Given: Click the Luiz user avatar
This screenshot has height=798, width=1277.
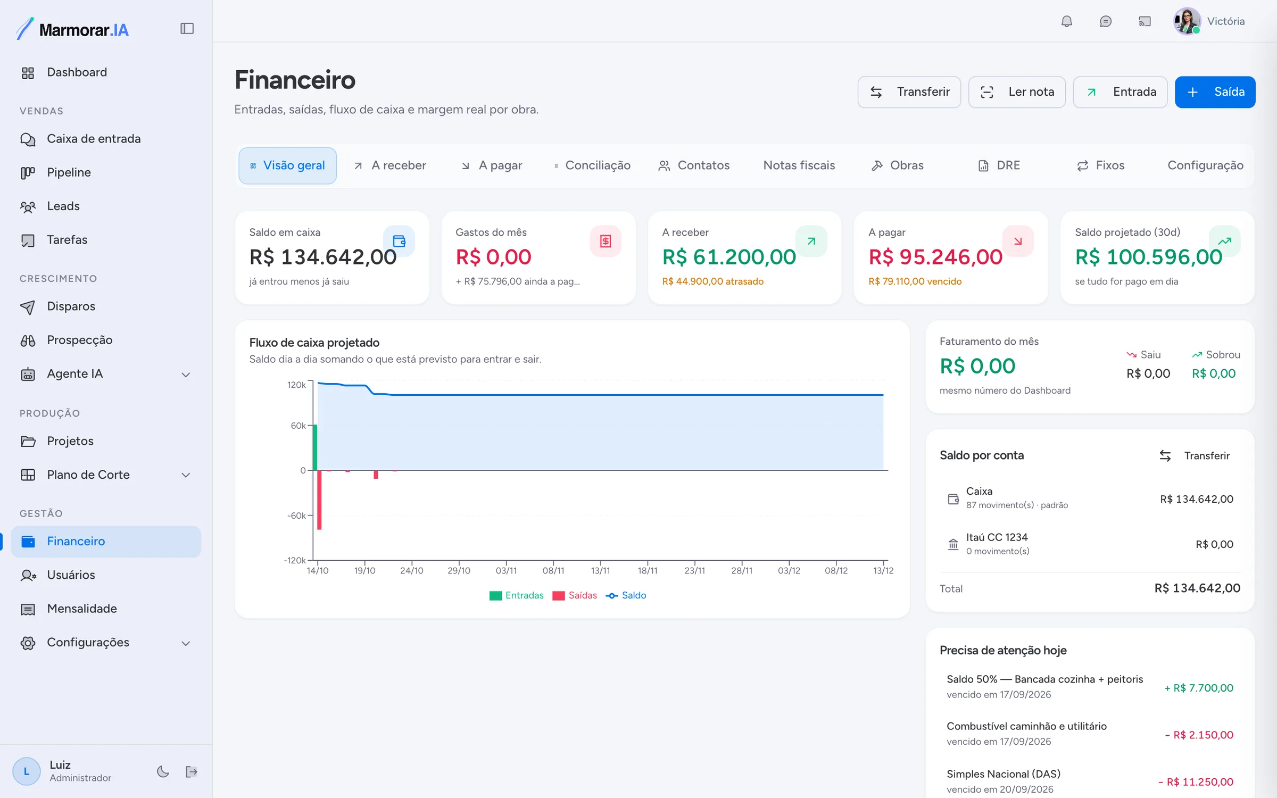Looking at the screenshot, I should pos(27,771).
